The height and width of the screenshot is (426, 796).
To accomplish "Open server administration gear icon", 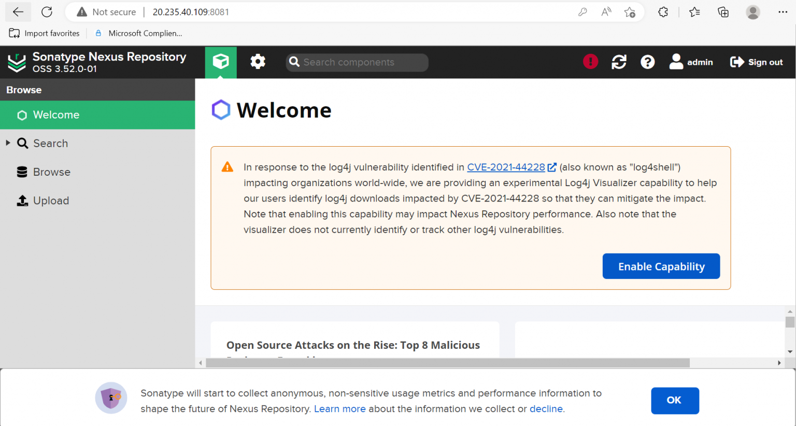I will 258,62.
